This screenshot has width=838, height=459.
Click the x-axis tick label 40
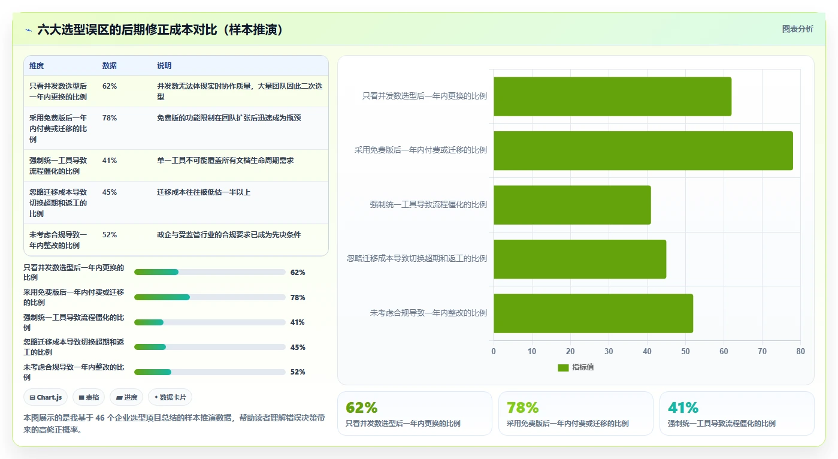[647, 352]
